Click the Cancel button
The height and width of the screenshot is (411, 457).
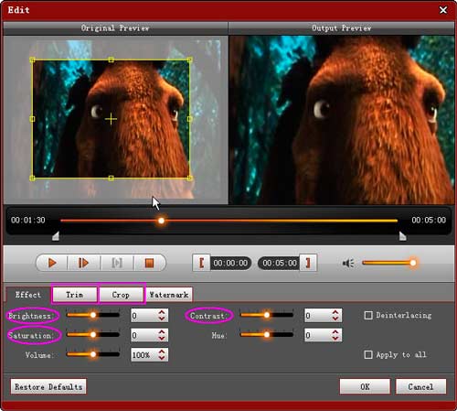420,386
